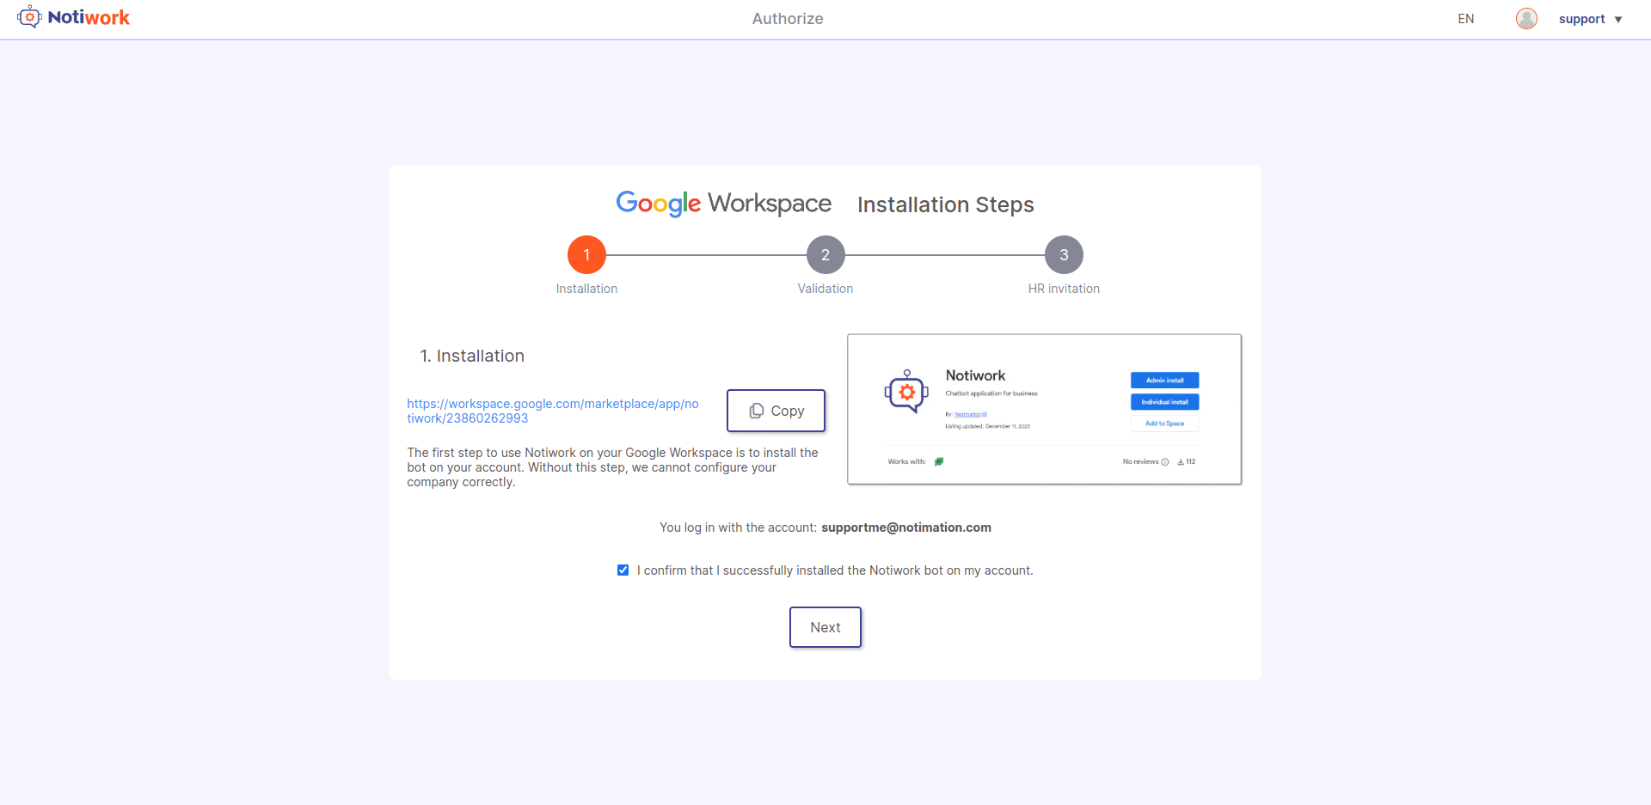Click the confirmation checkbox label text

pyautogui.click(x=835, y=570)
